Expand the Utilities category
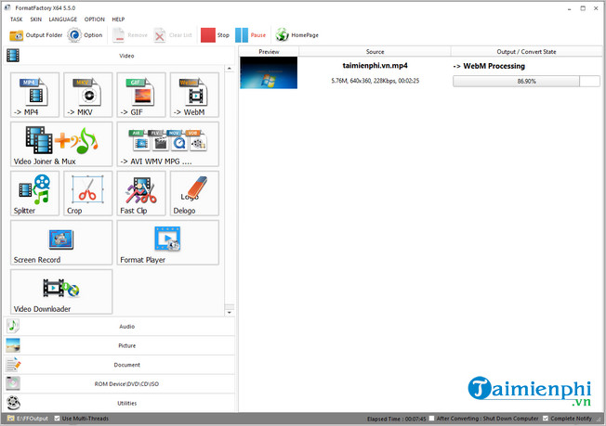The image size is (606, 426). point(119,403)
